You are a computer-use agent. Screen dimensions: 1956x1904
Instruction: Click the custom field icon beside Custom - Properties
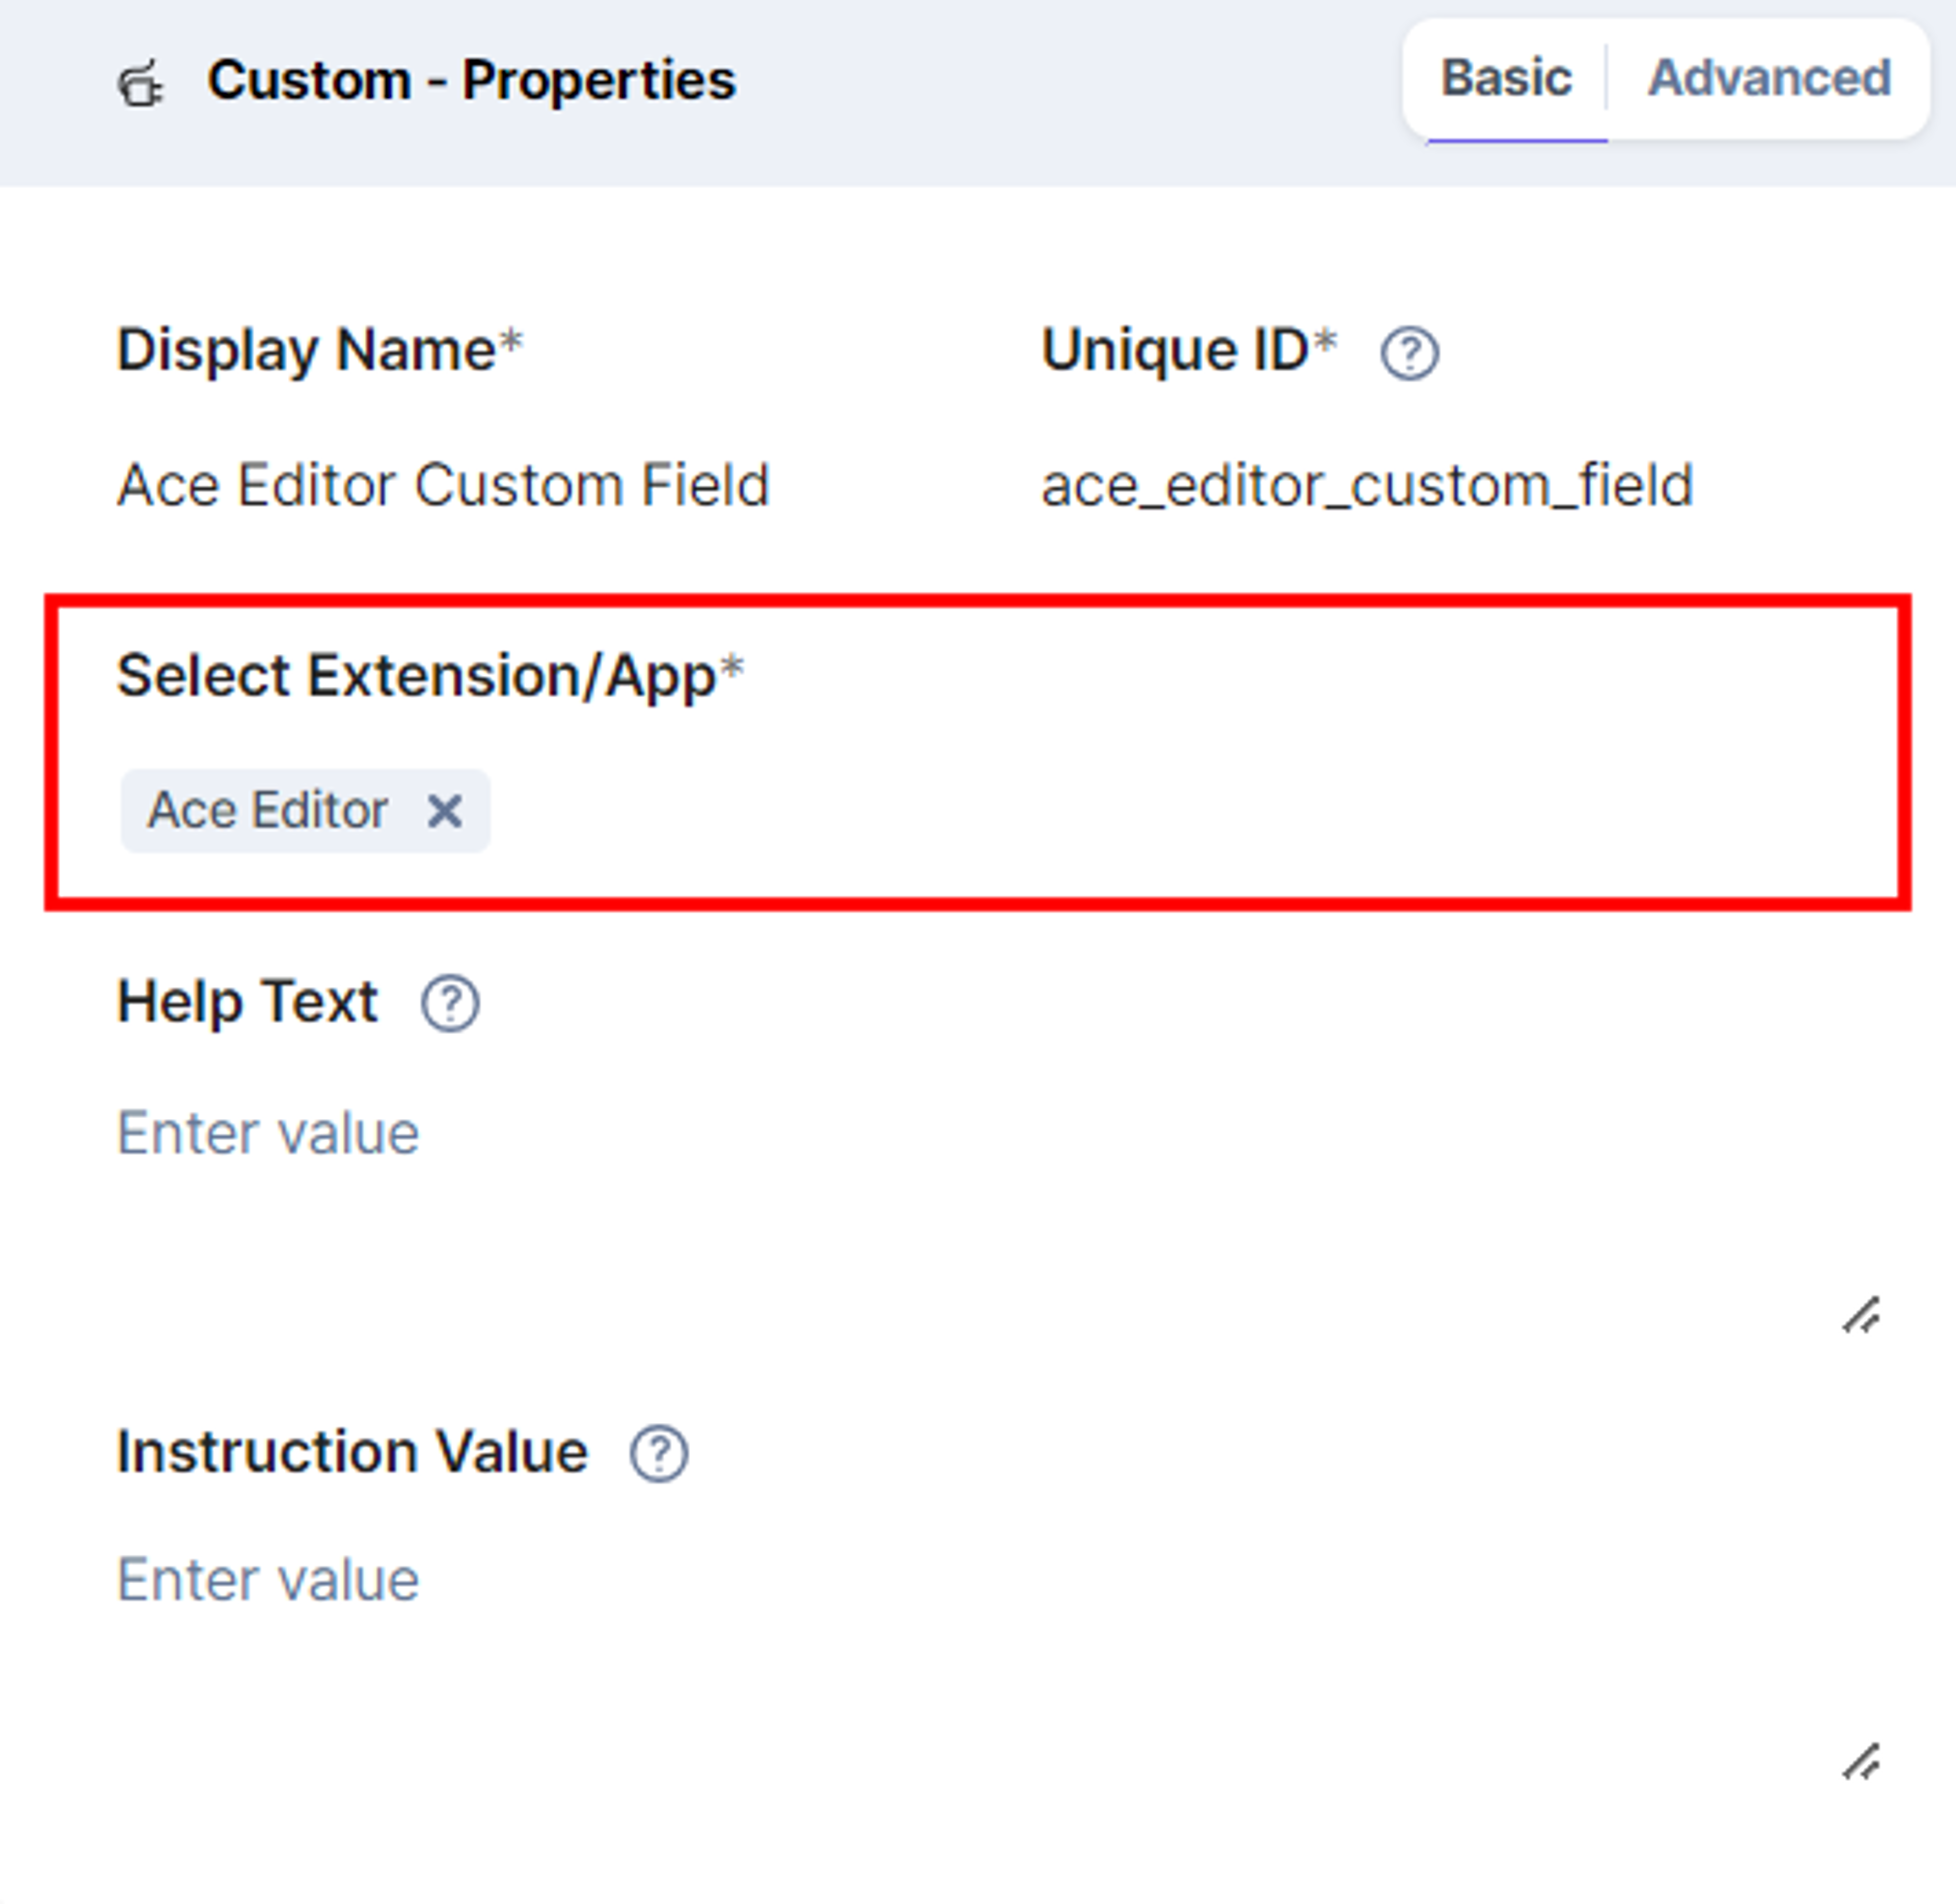[x=141, y=83]
